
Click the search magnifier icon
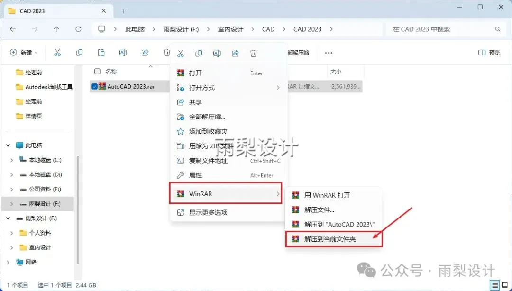point(498,29)
